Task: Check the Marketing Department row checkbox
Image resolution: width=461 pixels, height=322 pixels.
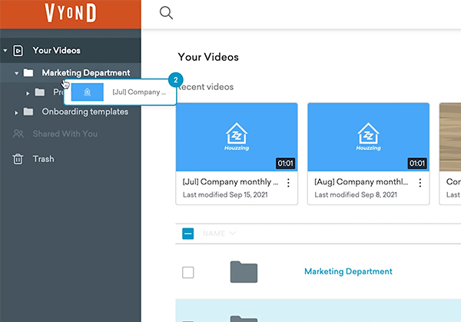Action: tap(188, 272)
